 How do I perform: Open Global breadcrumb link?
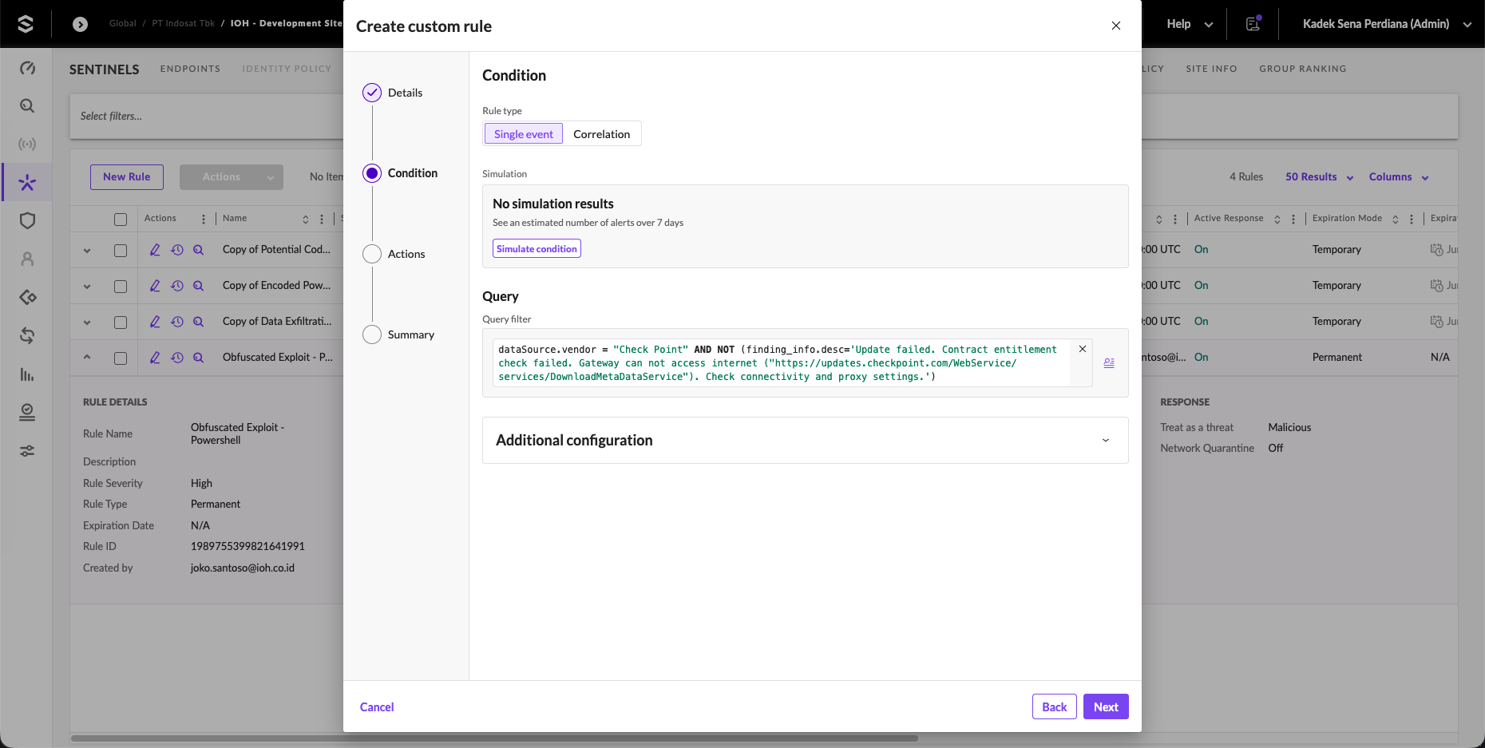(123, 23)
